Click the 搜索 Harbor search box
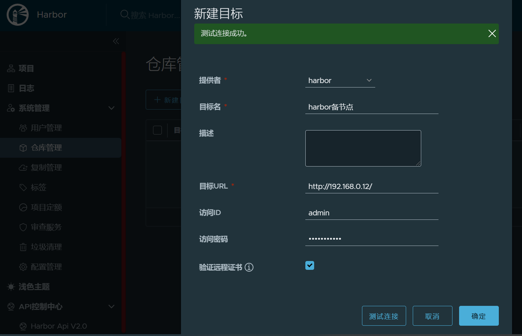Screen dimensions: 522x336 pos(155,15)
